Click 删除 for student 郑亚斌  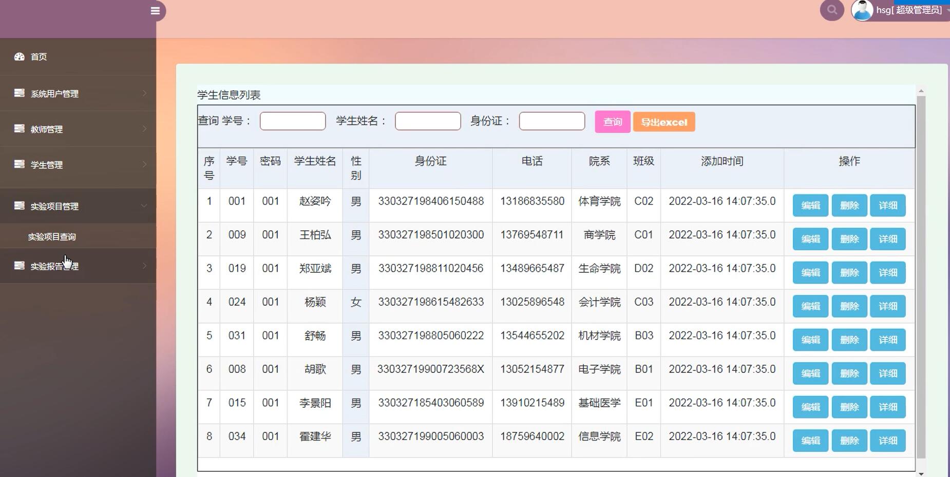coord(849,272)
